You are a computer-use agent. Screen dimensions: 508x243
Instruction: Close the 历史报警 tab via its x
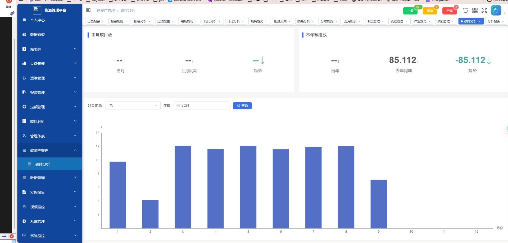(103, 21)
